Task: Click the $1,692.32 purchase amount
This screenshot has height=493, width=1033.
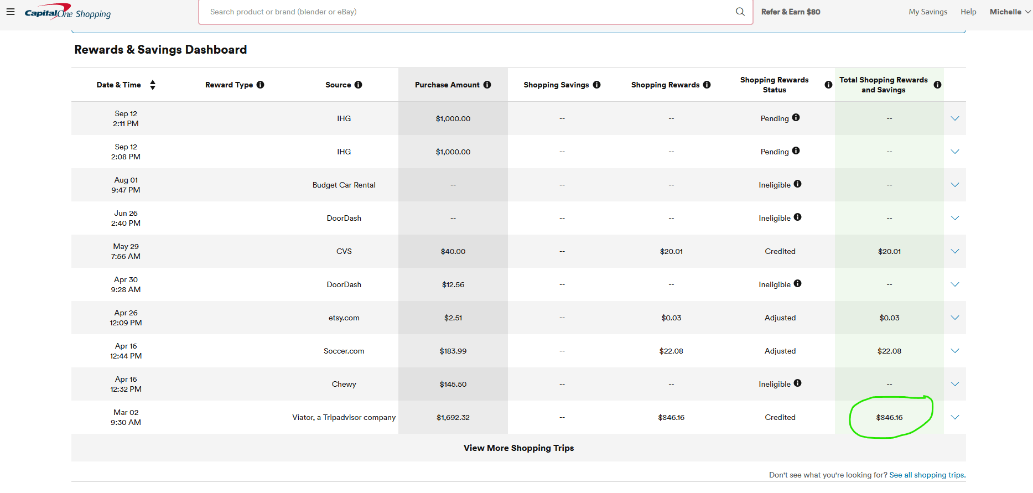Action: [x=453, y=417]
